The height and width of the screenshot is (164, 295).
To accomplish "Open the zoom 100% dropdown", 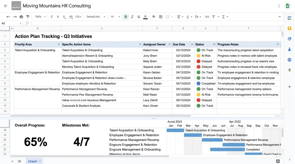I will [x=40, y=17].
